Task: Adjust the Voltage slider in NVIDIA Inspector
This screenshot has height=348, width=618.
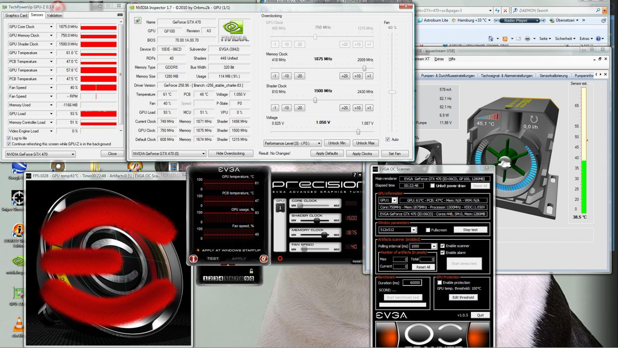Action: click(x=358, y=132)
